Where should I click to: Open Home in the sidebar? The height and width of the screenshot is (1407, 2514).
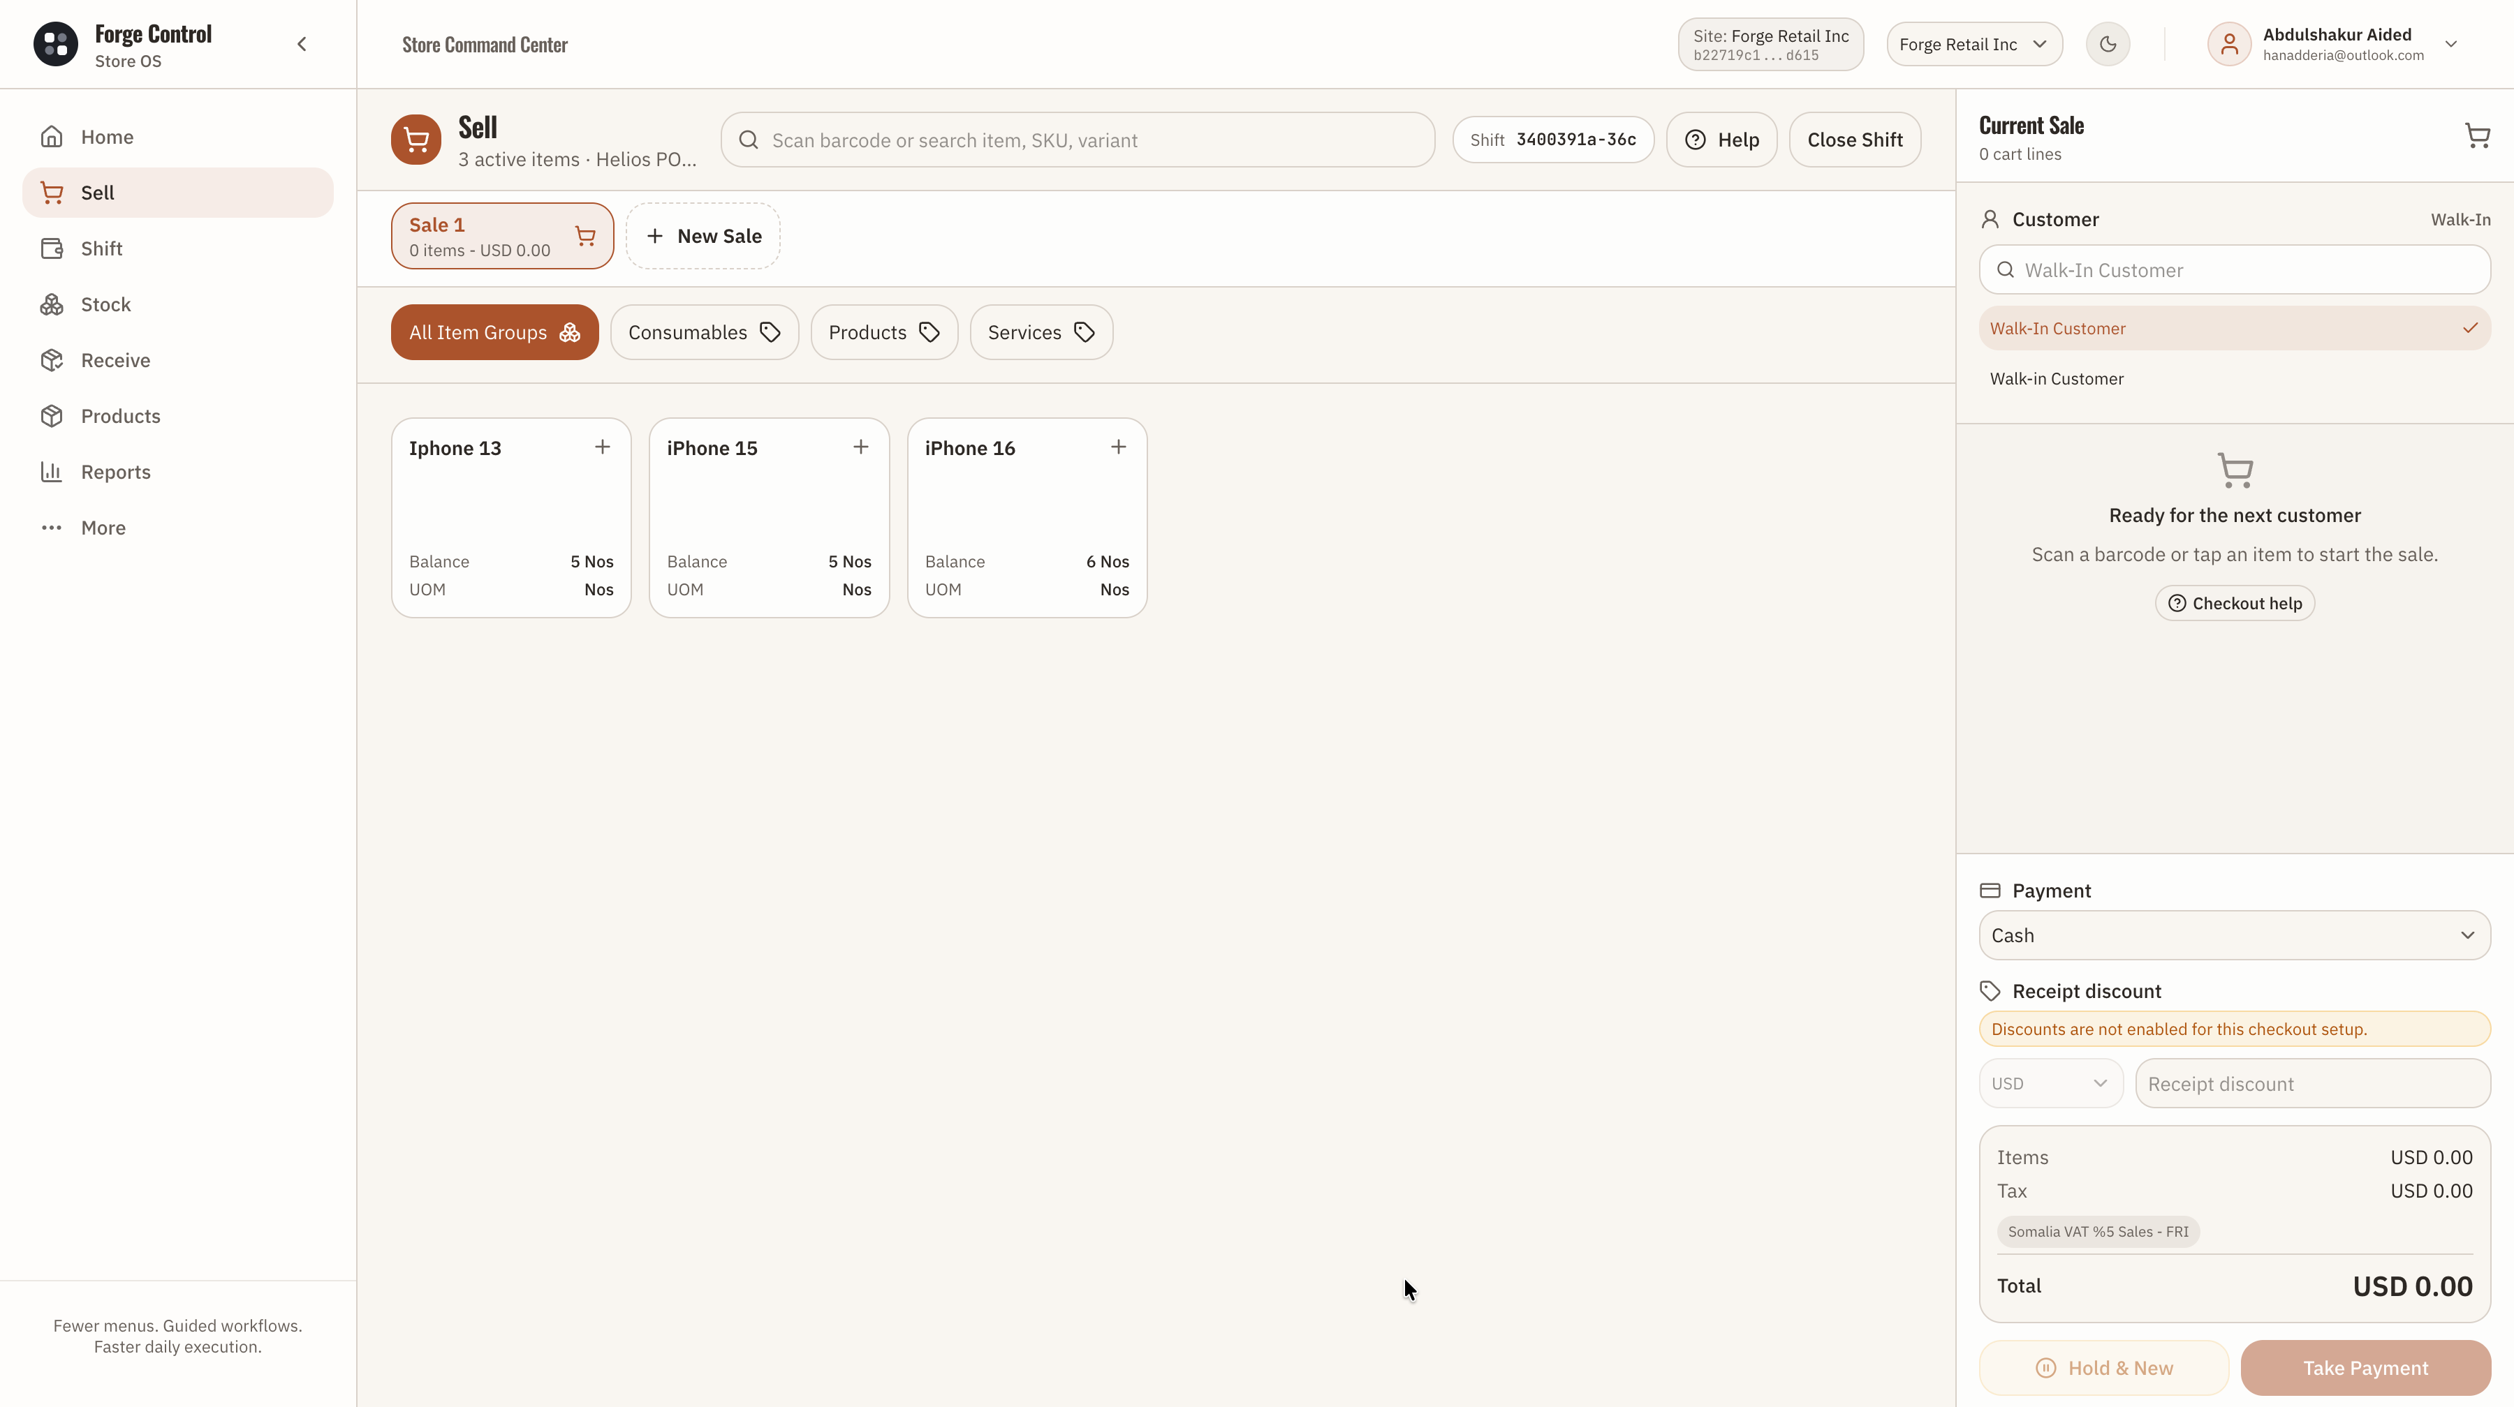[x=177, y=137]
